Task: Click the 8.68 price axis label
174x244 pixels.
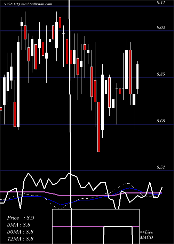Action: coord(161,121)
